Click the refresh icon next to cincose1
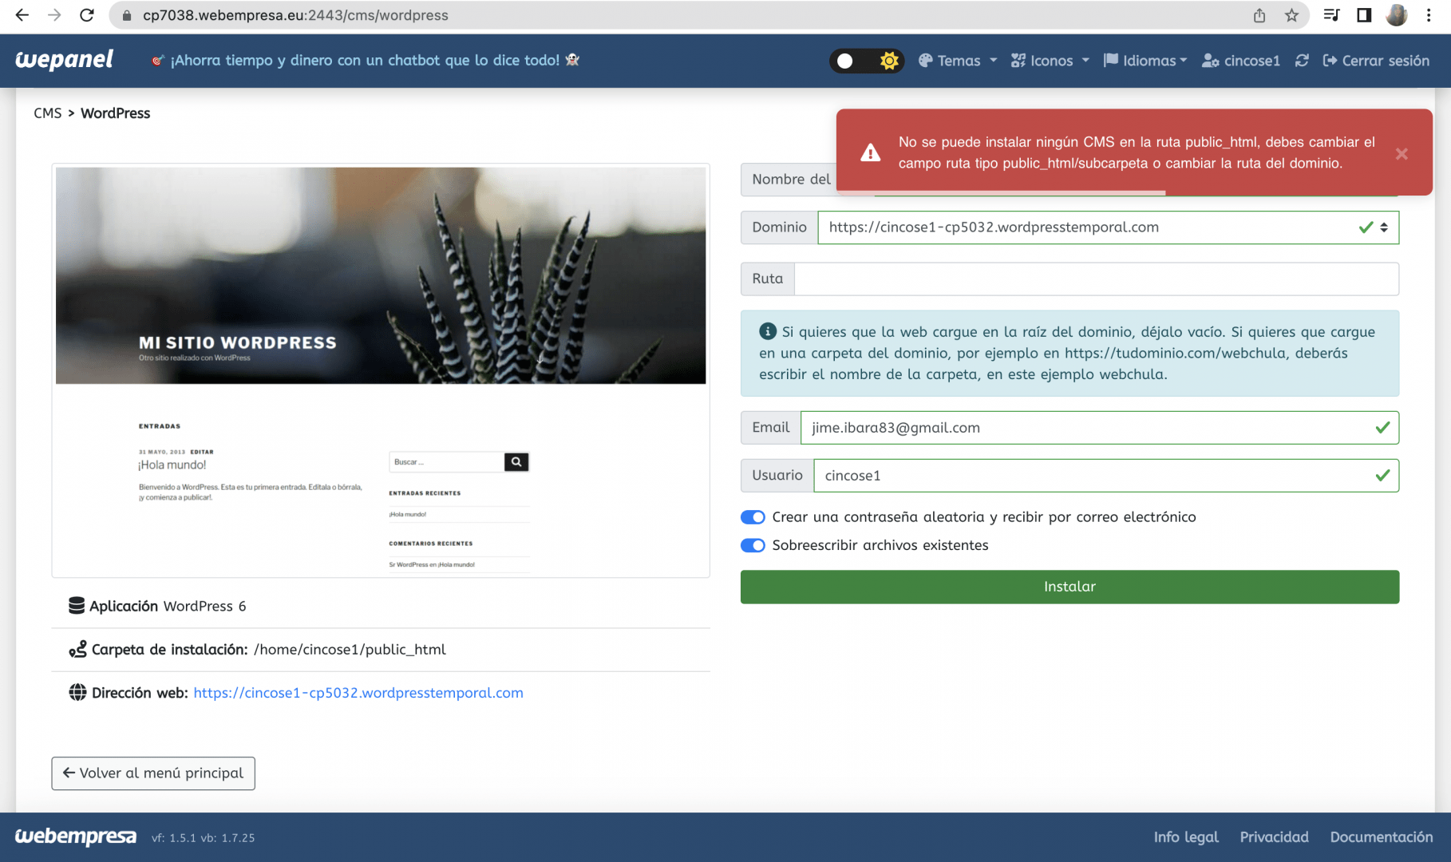The image size is (1451, 862). pyautogui.click(x=1302, y=61)
